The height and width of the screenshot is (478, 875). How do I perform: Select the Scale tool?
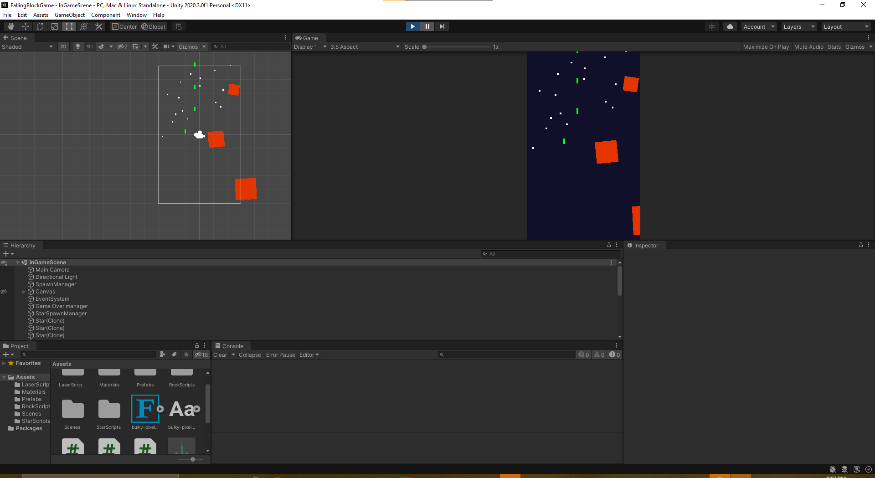[55, 26]
